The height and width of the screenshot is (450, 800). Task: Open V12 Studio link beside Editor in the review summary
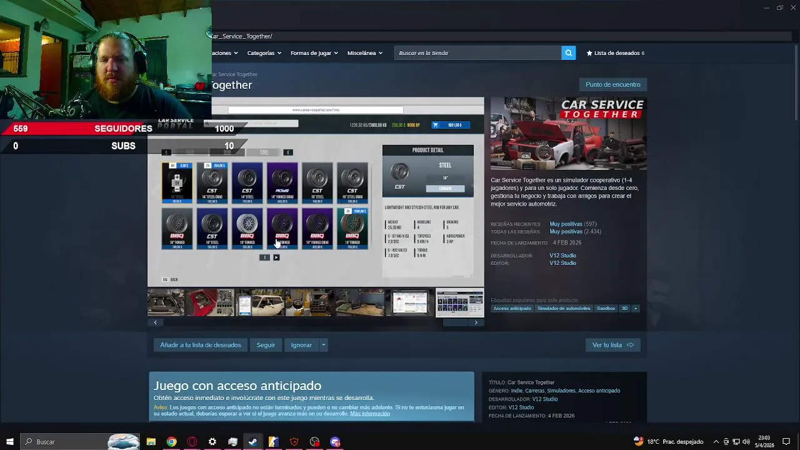click(x=562, y=263)
